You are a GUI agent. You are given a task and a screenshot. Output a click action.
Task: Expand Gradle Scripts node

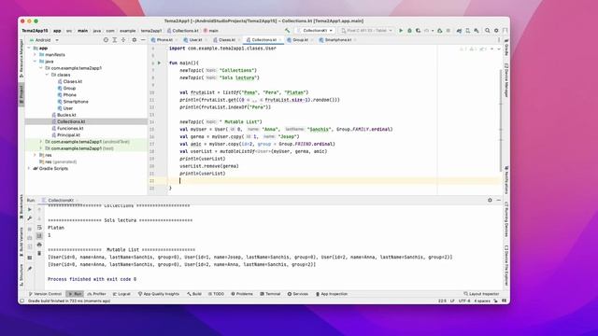29,168
